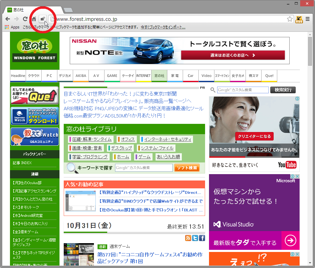Open the Chrome hamburger menu

tap(307, 18)
